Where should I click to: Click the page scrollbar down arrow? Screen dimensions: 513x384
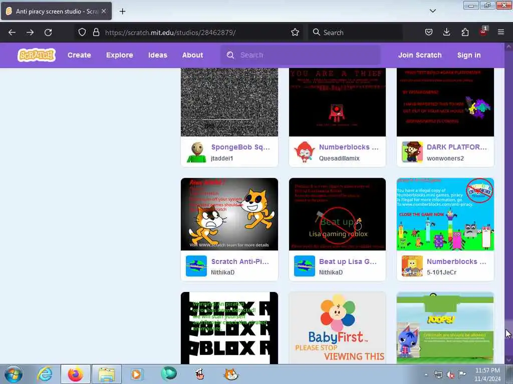click(x=508, y=360)
